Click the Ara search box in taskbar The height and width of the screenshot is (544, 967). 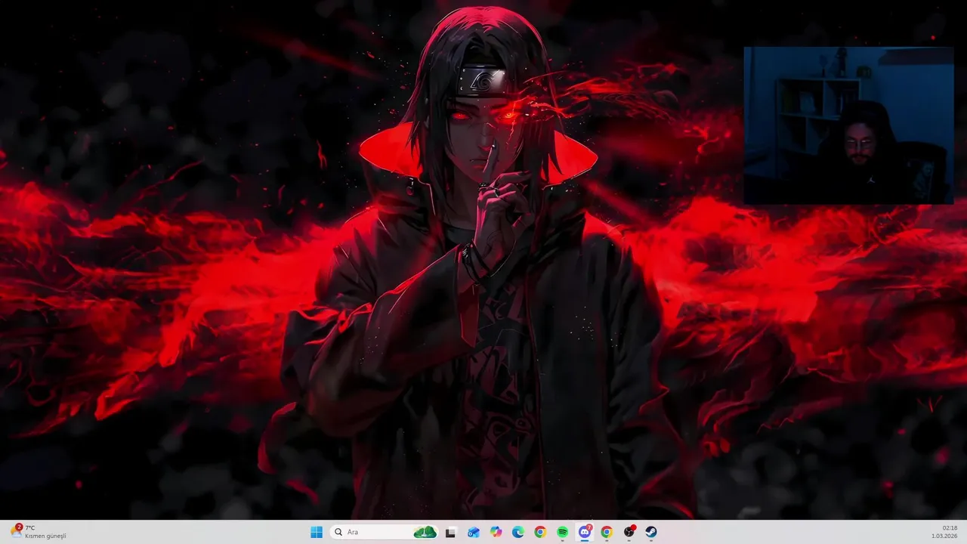pyautogui.click(x=385, y=532)
